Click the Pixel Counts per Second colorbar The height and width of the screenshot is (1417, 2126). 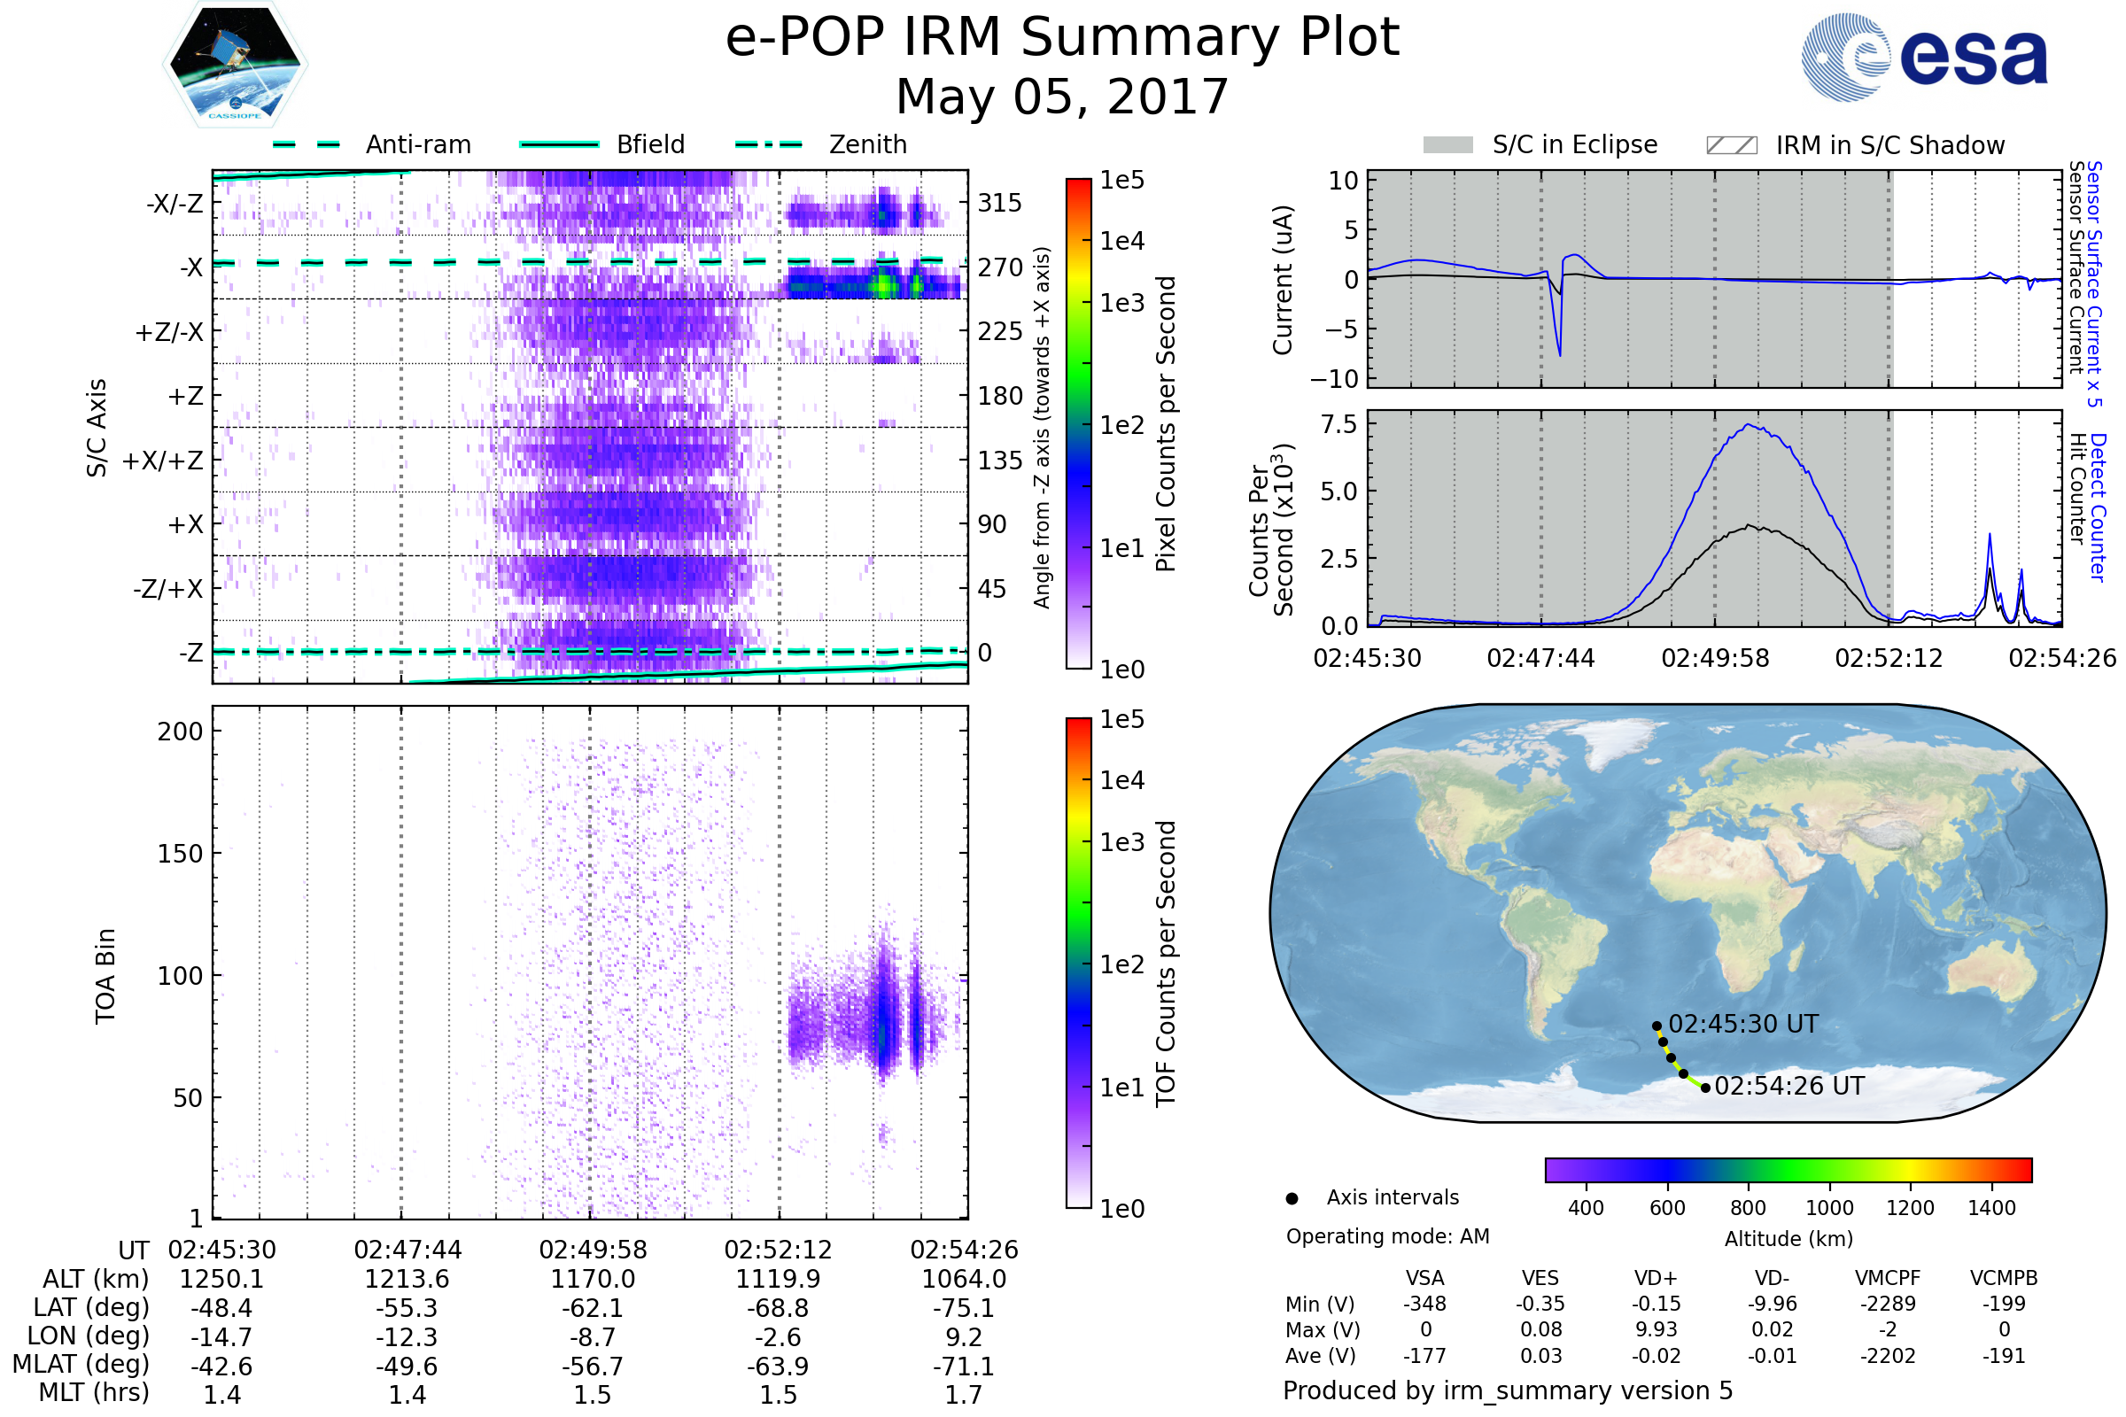click(x=1078, y=423)
